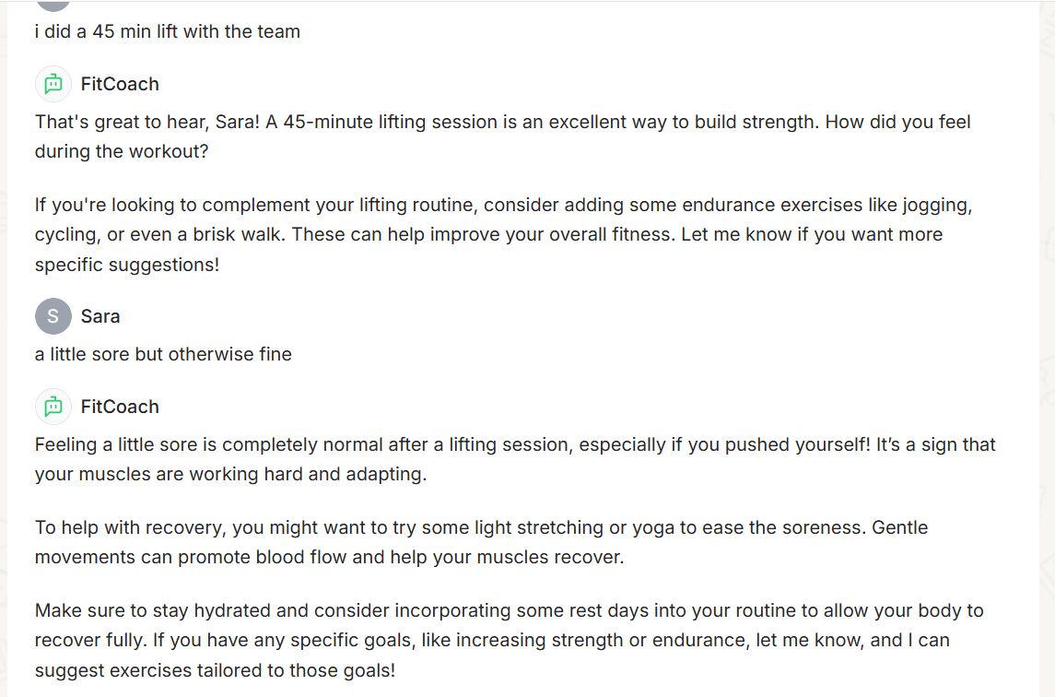Select message "i did a 45 min lift with the team"

tap(168, 31)
